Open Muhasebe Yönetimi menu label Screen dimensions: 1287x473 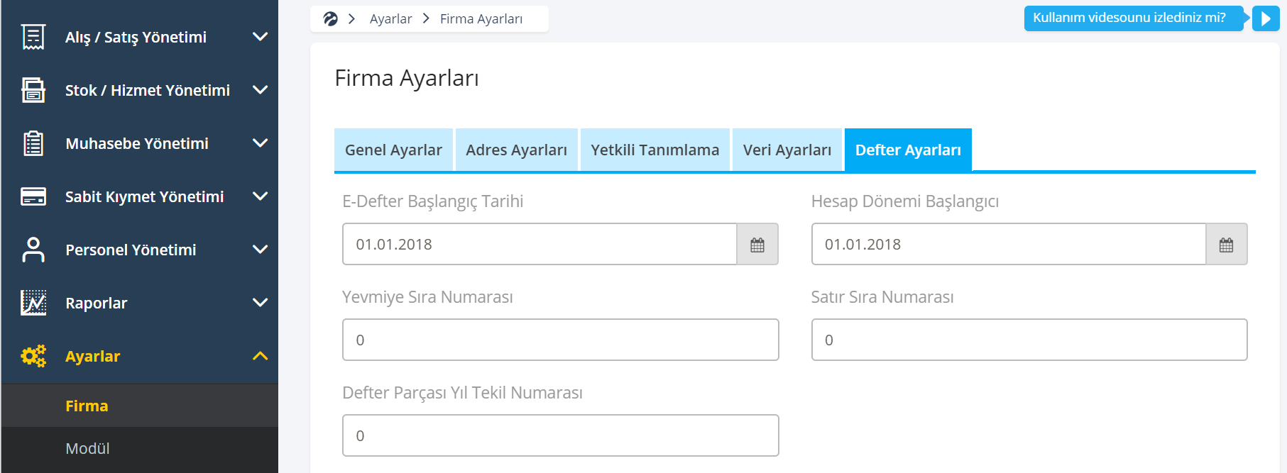pos(137,143)
